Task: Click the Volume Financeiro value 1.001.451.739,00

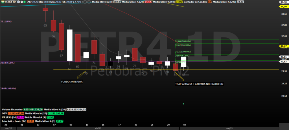Action: 33,109
